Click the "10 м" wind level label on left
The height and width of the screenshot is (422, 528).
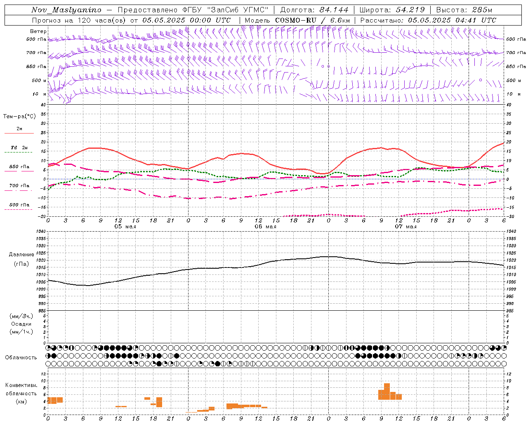39,94
